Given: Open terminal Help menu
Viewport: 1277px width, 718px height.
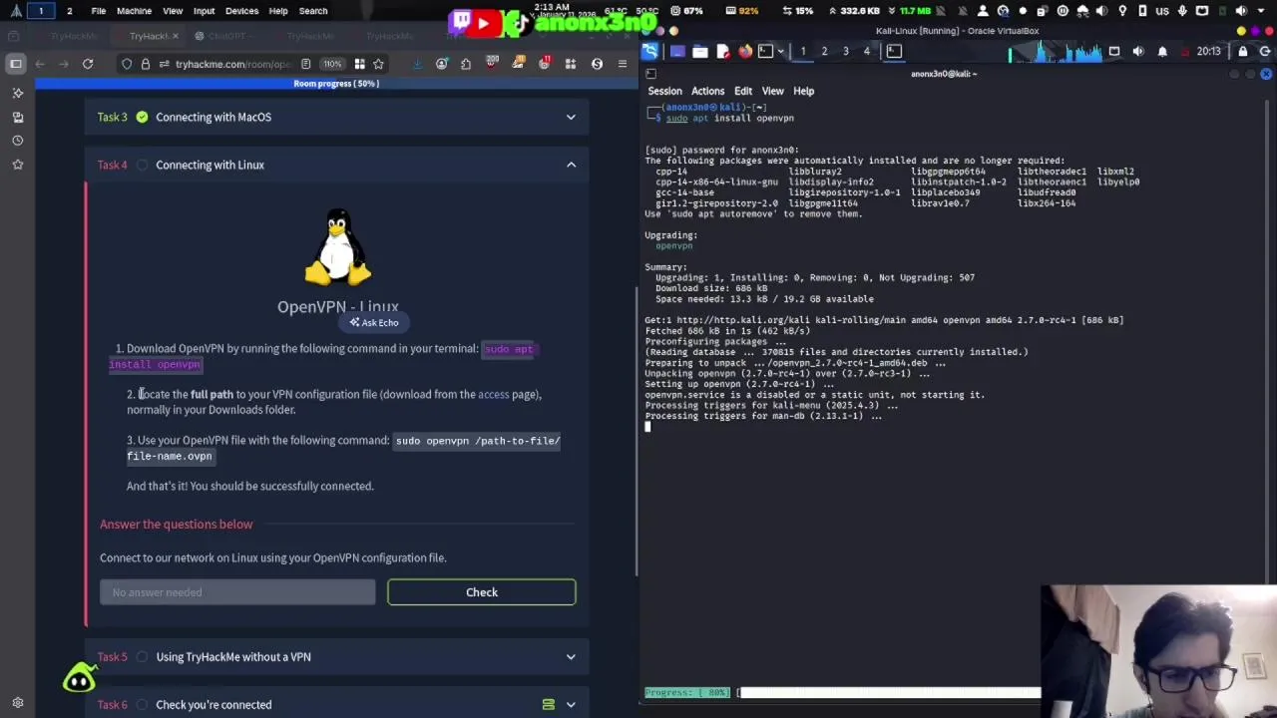Looking at the screenshot, I should point(803,91).
